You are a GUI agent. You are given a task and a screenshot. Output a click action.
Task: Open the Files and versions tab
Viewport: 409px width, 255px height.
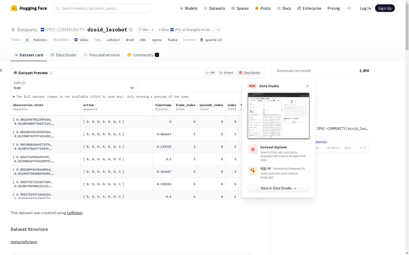point(102,55)
